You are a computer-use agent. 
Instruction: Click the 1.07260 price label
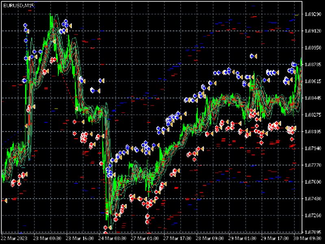coord(313,216)
